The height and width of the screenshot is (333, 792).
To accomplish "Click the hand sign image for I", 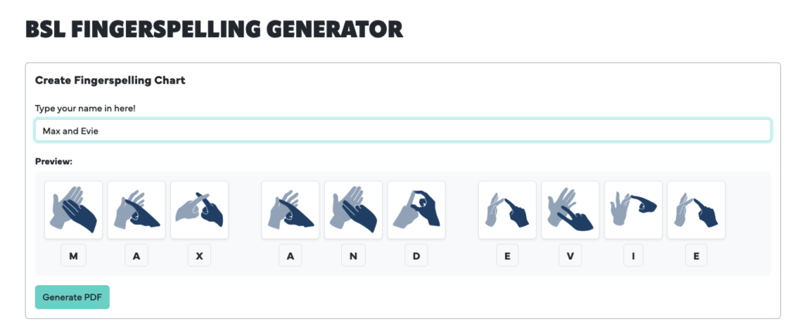I will pos(633,210).
